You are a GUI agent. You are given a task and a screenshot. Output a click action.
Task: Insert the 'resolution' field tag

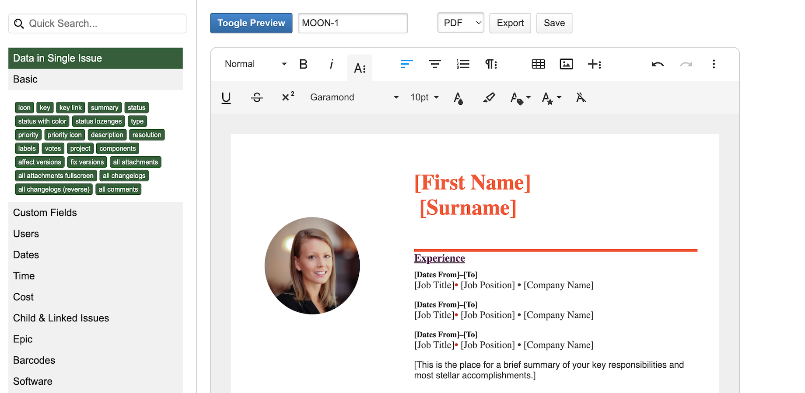(147, 134)
